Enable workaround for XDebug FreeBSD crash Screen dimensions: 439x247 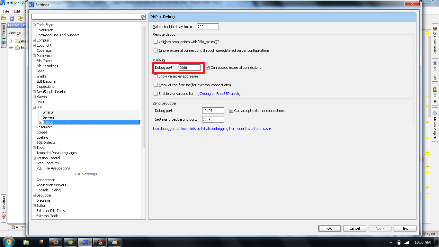(x=156, y=94)
